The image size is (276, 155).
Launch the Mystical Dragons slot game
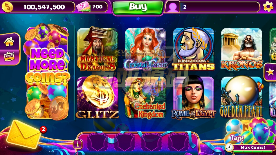pyautogui.click(x=98, y=49)
